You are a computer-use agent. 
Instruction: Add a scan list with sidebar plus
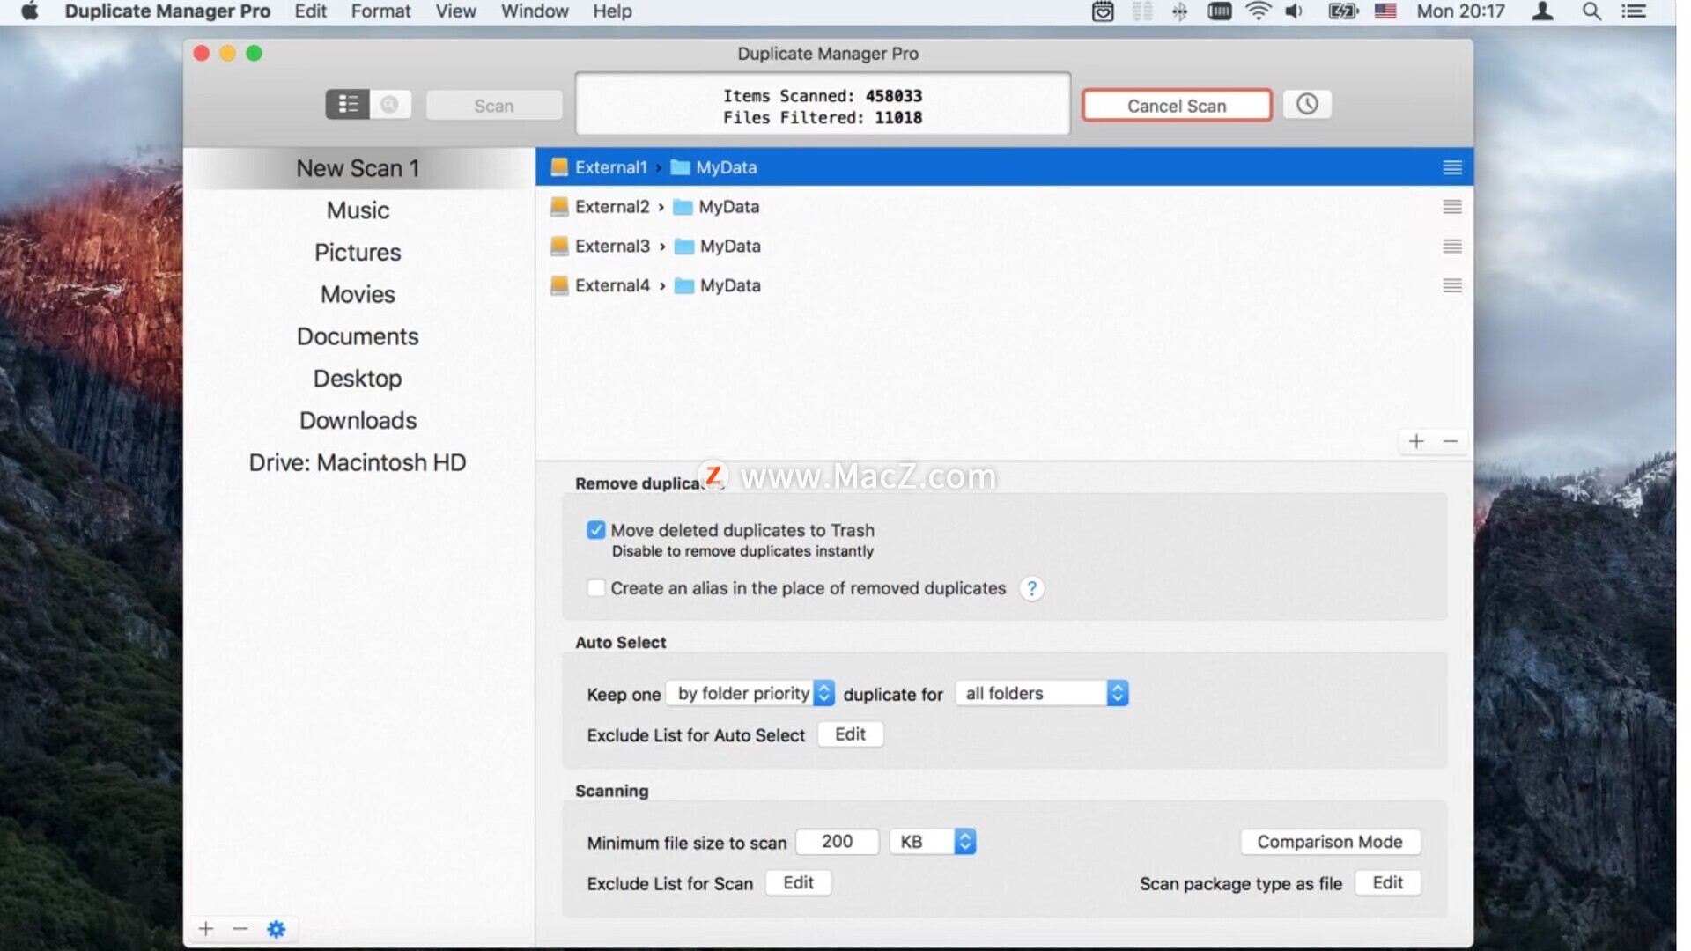206,929
